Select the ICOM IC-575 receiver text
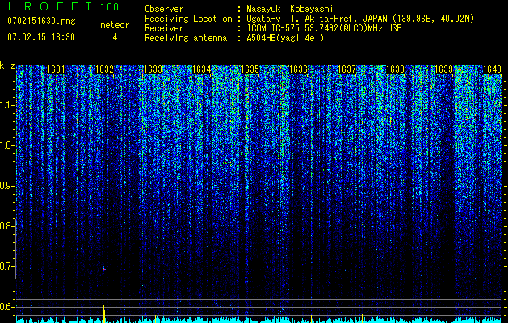The image size is (508, 323). pos(324,28)
